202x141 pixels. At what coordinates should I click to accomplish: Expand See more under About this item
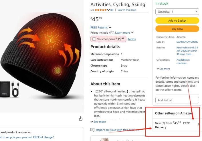point(98,122)
